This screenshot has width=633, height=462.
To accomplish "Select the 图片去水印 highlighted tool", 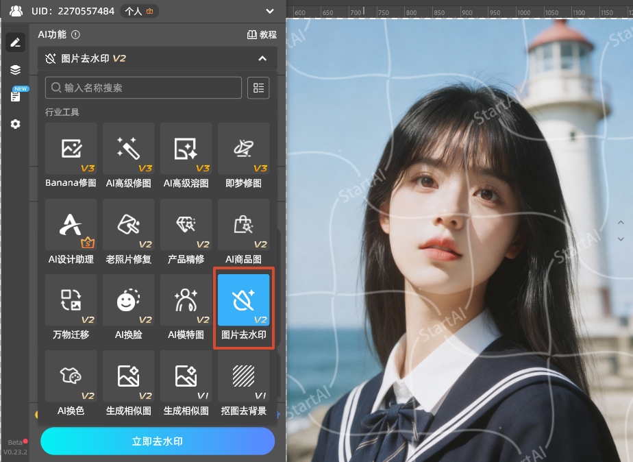I will (243, 300).
